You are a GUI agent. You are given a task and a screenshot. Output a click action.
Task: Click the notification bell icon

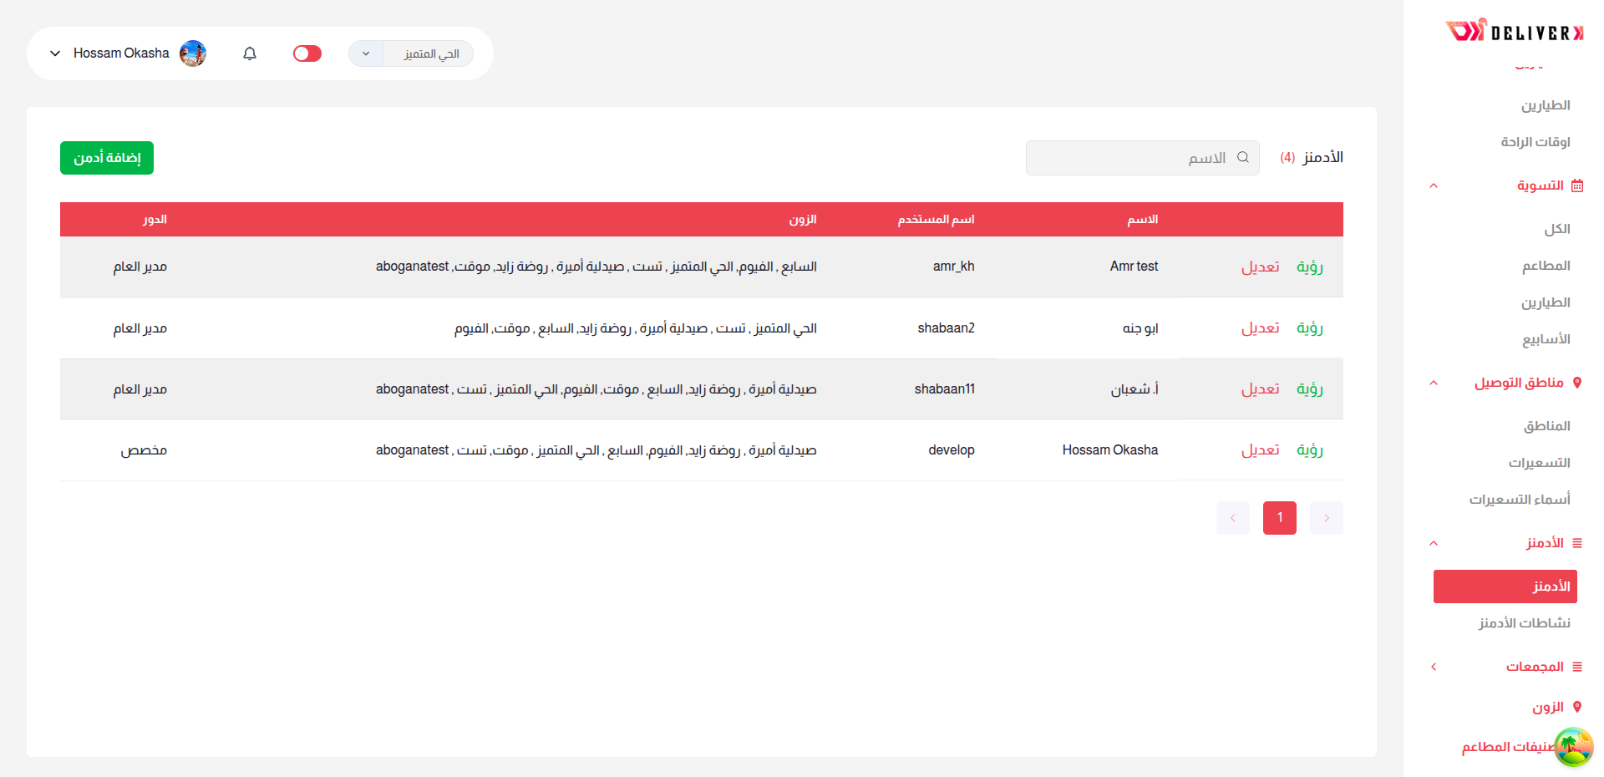250,53
